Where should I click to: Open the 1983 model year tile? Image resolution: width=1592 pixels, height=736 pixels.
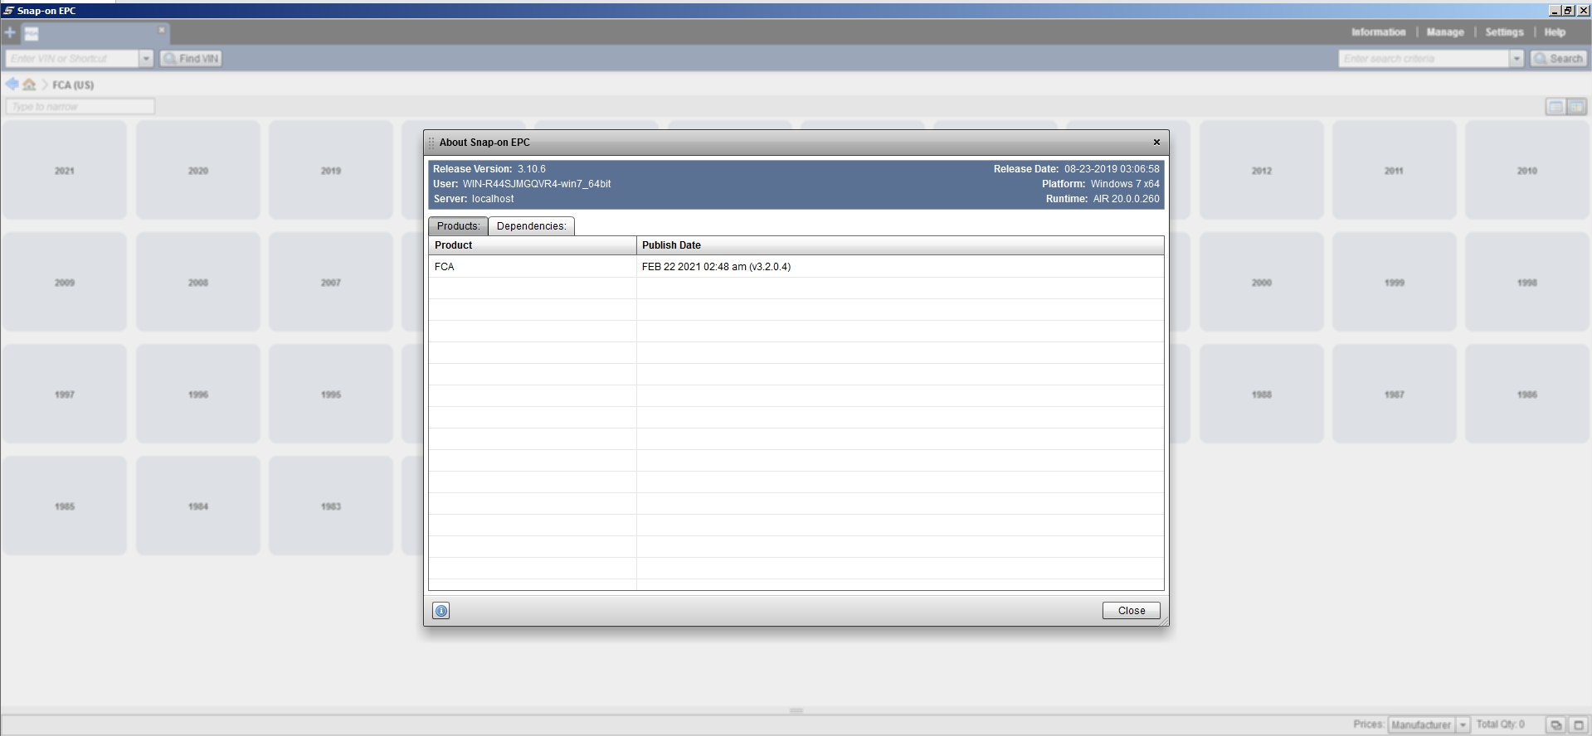pos(331,506)
